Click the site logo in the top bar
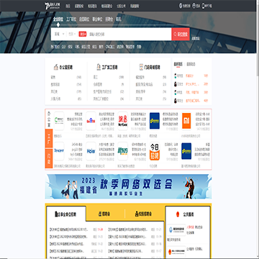This screenshot has width=259, height=259. (x=52, y=6)
